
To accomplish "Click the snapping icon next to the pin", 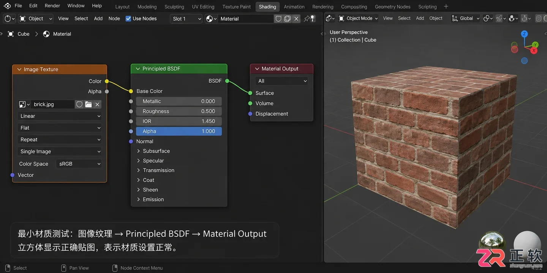I will (313, 18).
